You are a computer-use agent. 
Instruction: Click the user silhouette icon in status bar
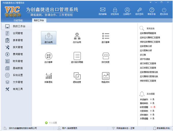click(59, 128)
